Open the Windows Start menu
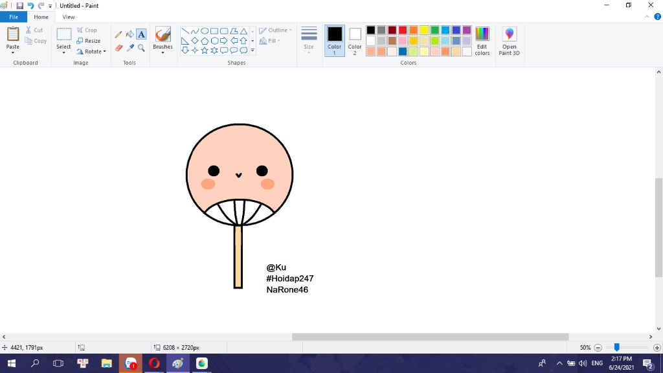 12,363
